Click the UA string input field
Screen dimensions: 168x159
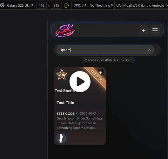tap(145, 5)
